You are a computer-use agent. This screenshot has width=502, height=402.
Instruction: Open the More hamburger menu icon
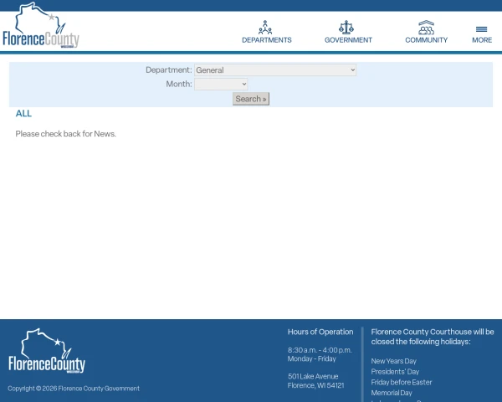(482, 29)
